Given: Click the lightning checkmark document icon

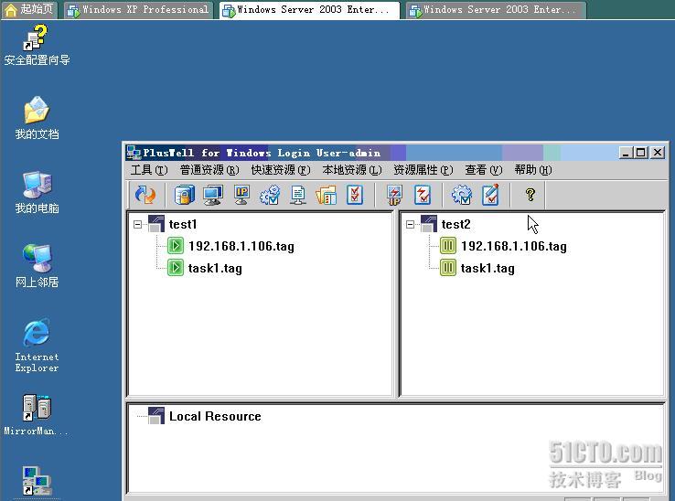Looking at the screenshot, I should (x=423, y=196).
